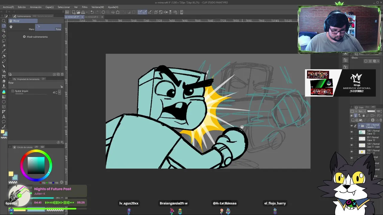Select the Gradient tool
Image resolution: width=383 pixels, height=215 pixels.
[x=4, y=97]
